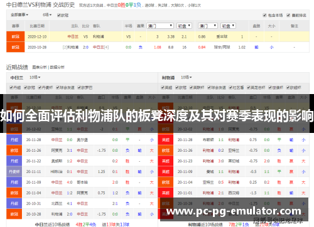
Task: Click 球半/两球 handicap cell
Action: coord(222,47)
